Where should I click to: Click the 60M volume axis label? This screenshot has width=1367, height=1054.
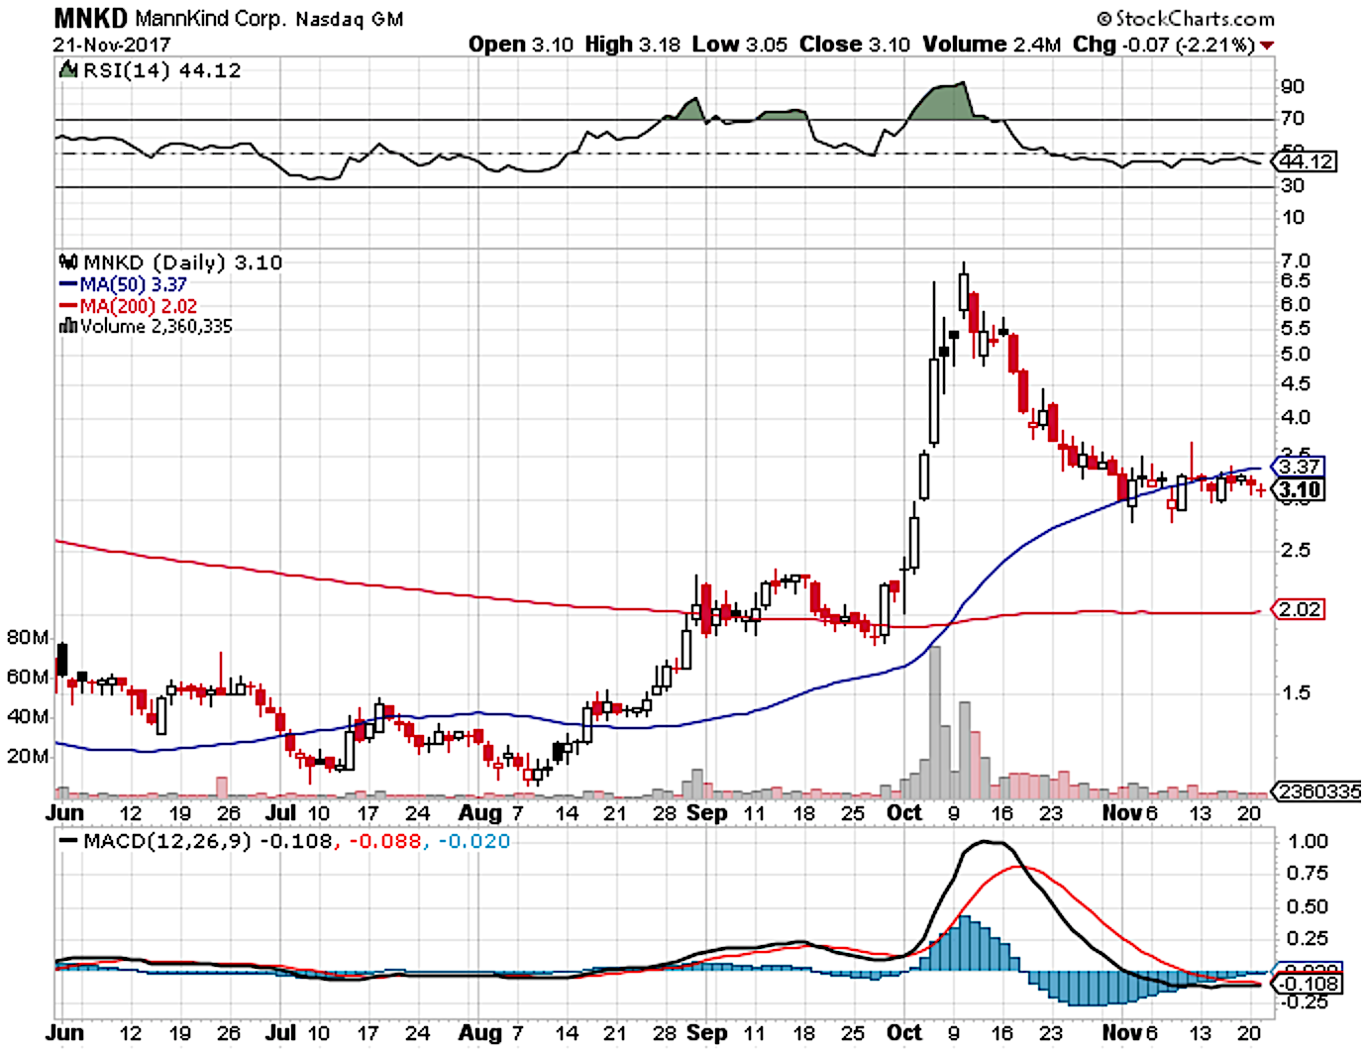28,678
